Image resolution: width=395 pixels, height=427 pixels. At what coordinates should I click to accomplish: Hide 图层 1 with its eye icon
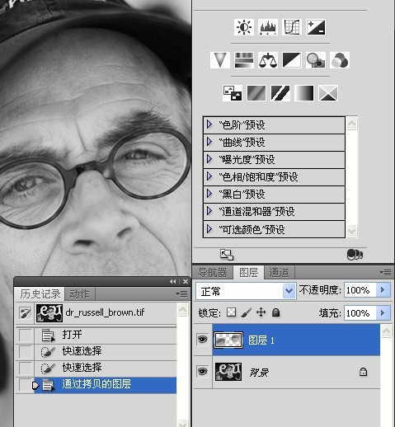tap(203, 340)
